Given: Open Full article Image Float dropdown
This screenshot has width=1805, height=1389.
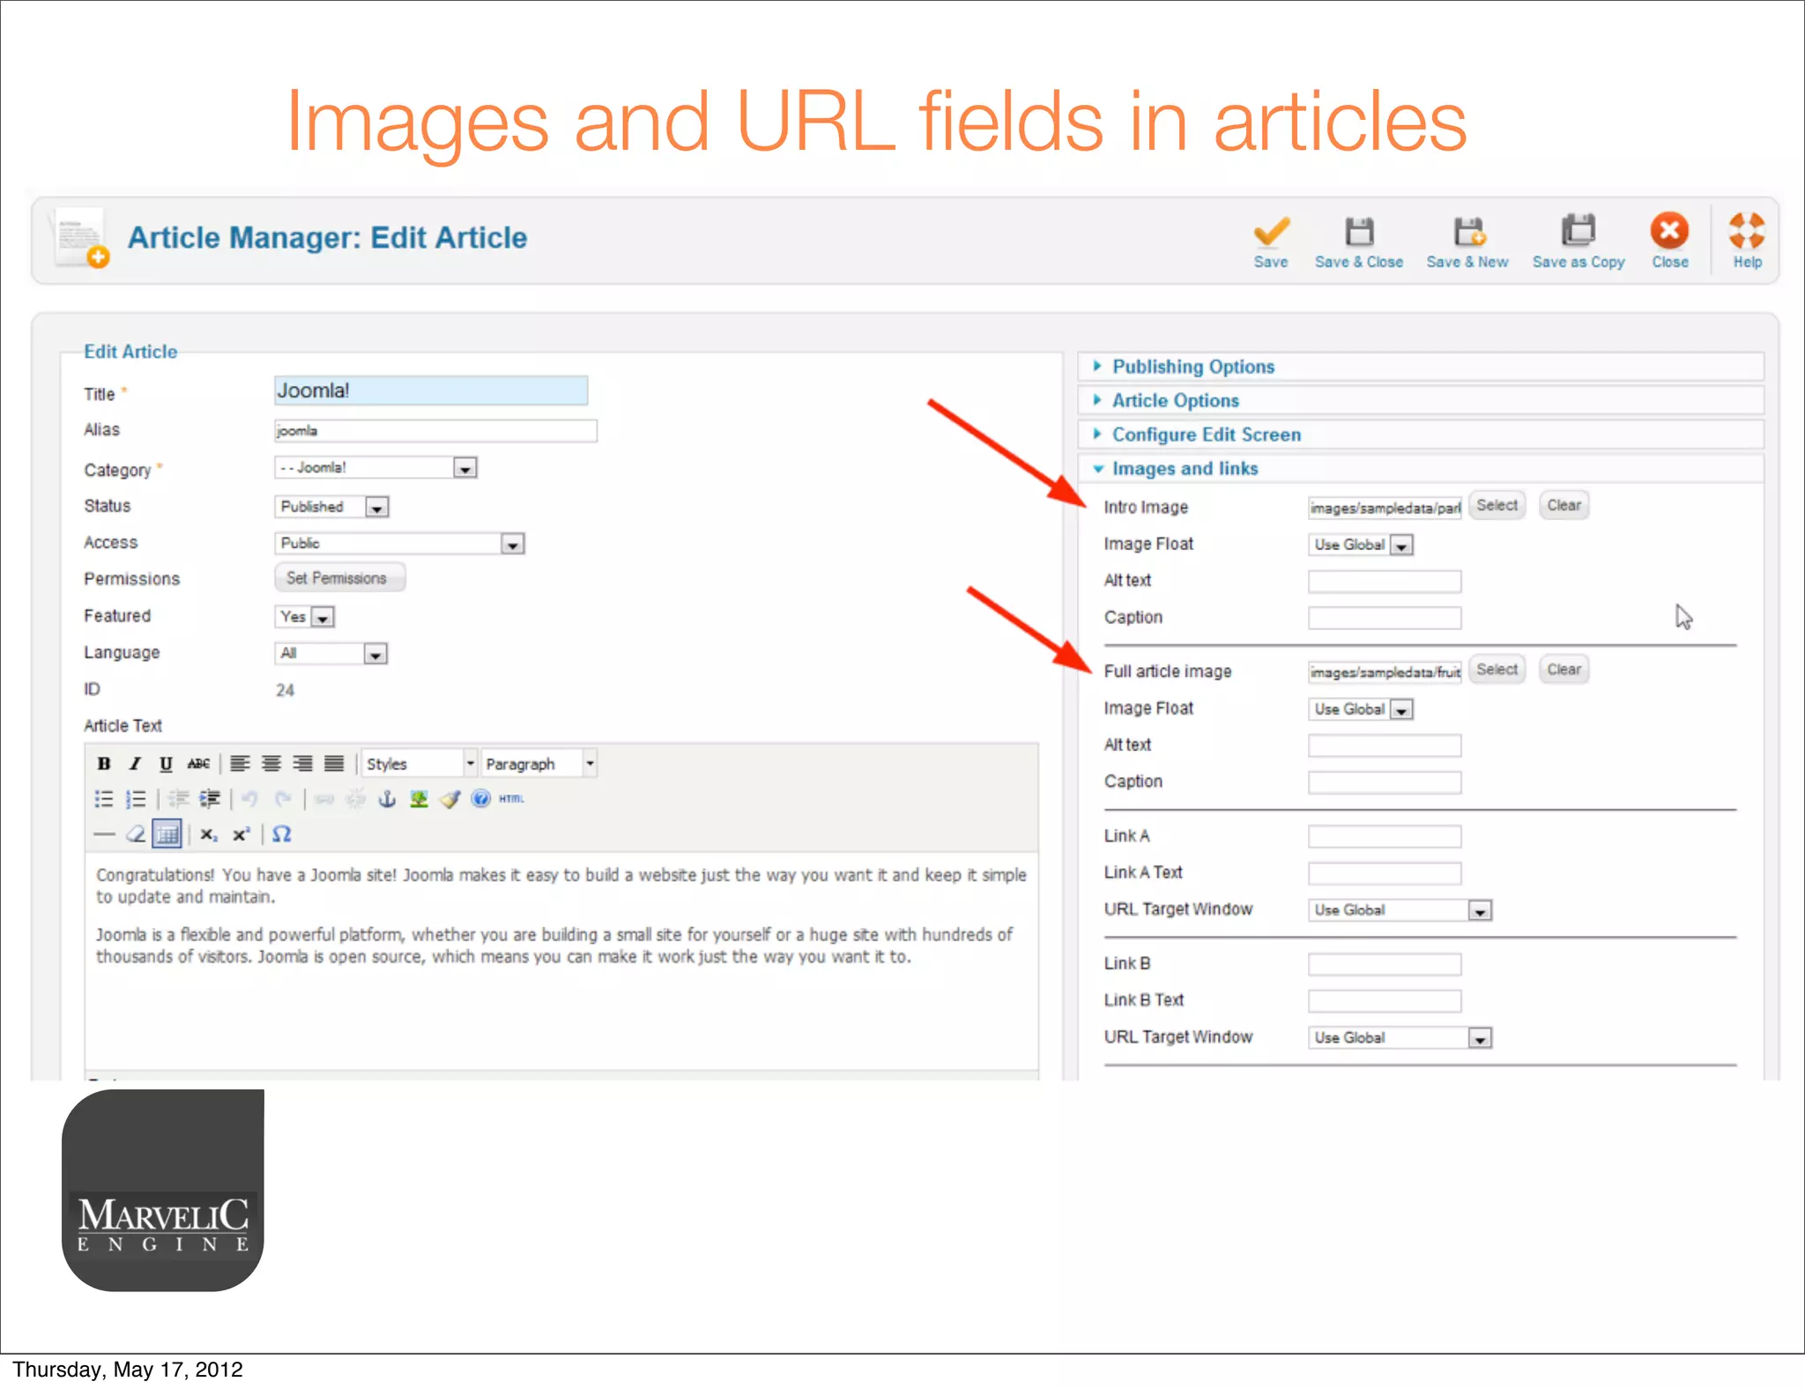Looking at the screenshot, I should click(x=1361, y=709).
